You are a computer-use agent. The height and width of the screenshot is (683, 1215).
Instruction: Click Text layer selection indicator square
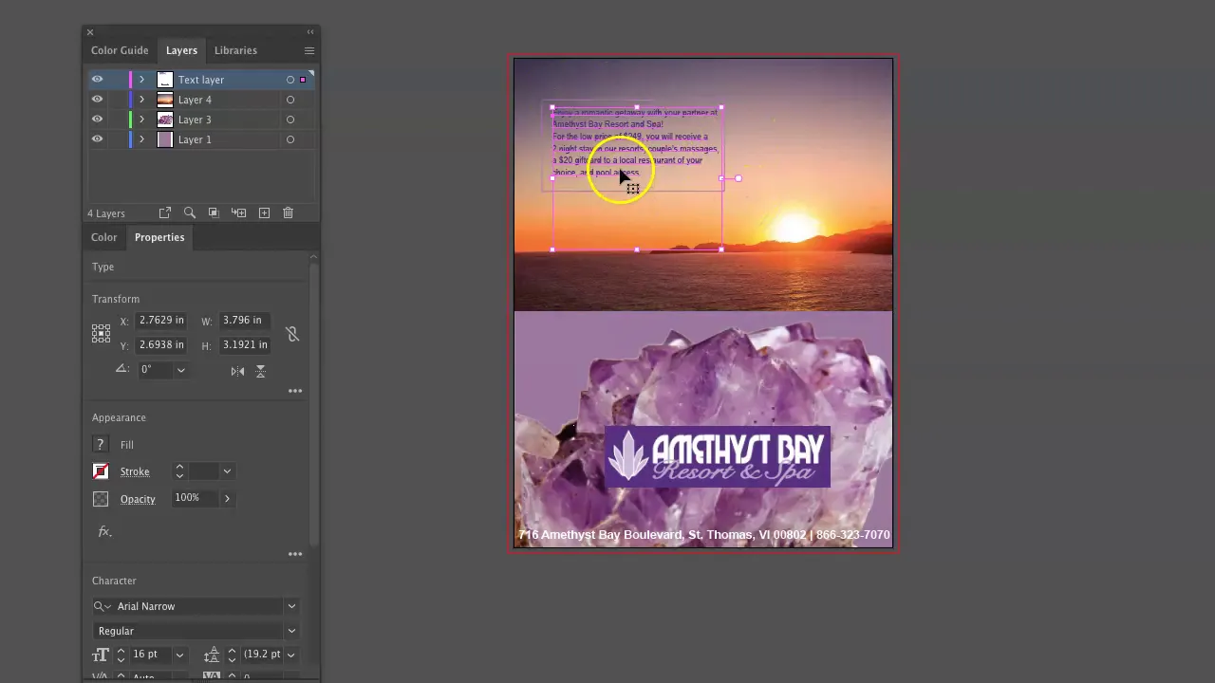click(303, 80)
